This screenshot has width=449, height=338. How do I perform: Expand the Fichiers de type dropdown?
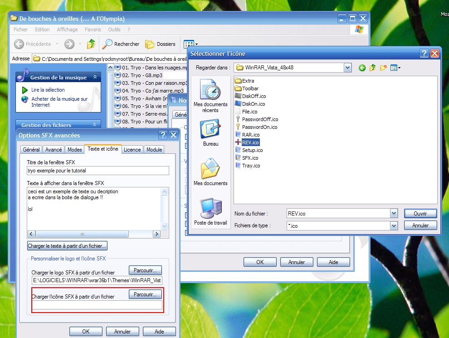(x=394, y=225)
